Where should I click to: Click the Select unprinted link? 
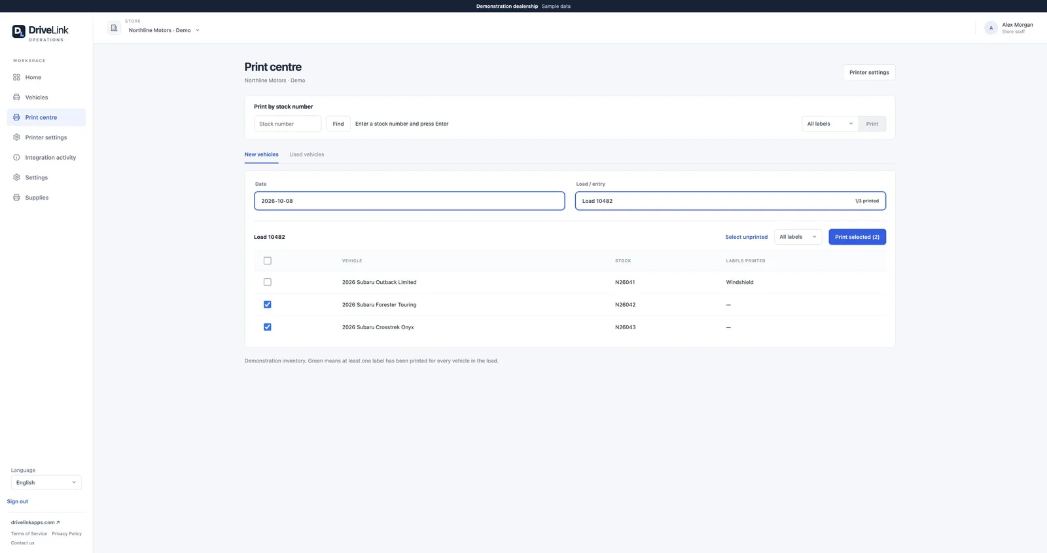pos(746,237)
